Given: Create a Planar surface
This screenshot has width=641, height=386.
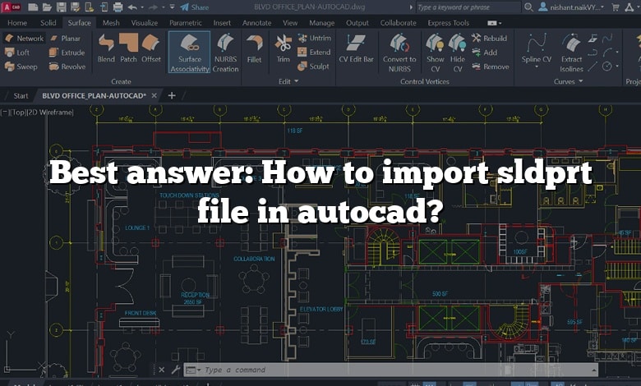Looking at the screenshot, I should coord(66,39).
